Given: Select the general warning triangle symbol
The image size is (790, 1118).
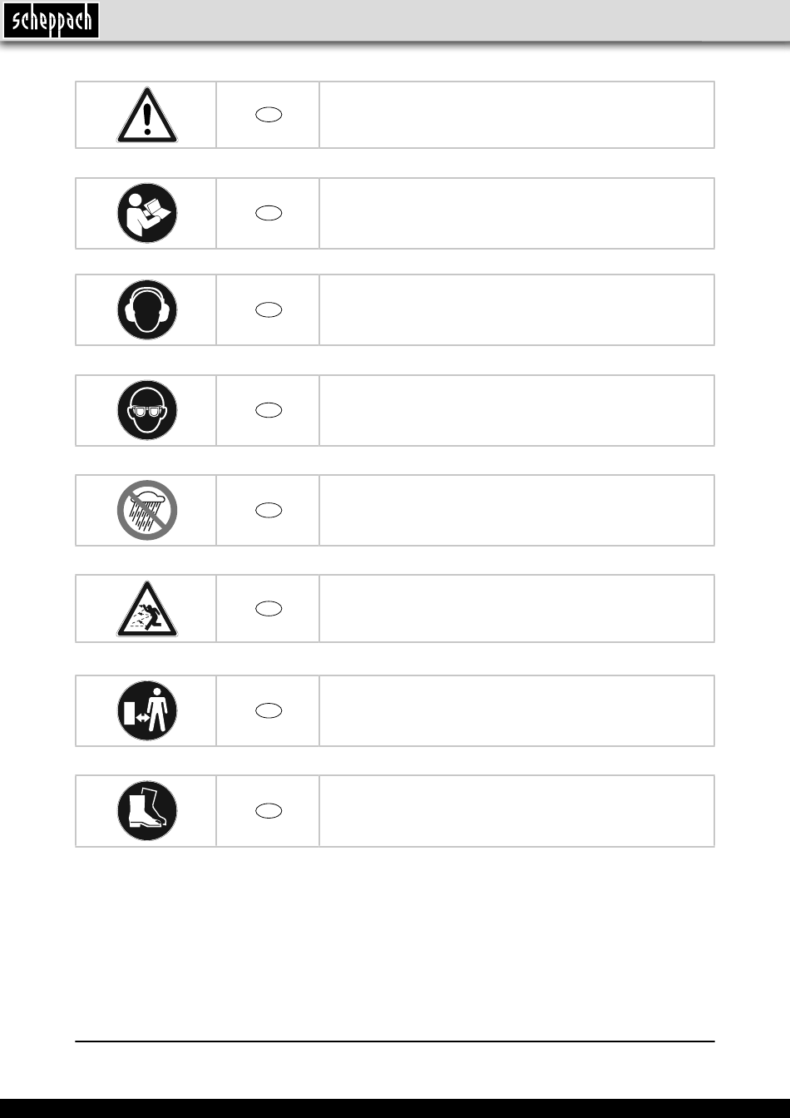Looking at the screenshot, I should click(x=146, y=115).
